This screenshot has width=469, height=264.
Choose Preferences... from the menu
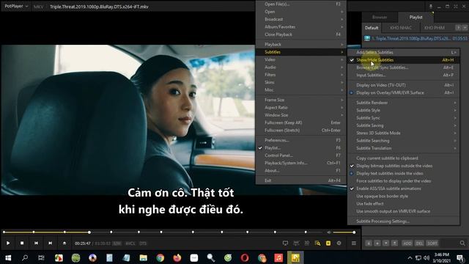point(301,140)
